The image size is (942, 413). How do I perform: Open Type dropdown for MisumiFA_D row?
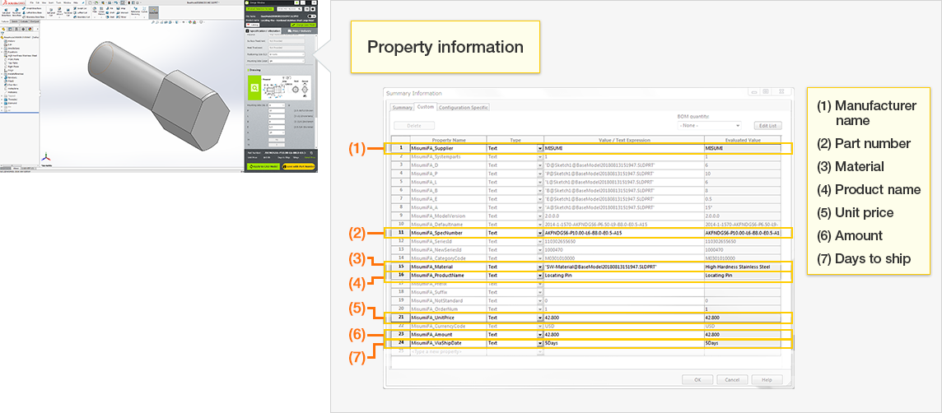(540, 165)
